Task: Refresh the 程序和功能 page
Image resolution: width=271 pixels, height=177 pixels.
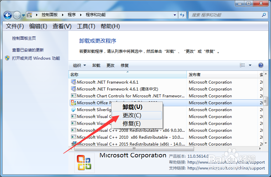Action: pos(182,15)
